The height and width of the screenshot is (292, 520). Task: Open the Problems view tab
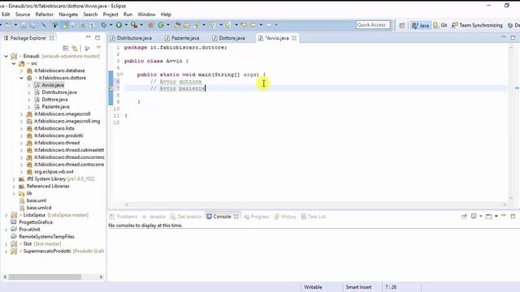123,217
